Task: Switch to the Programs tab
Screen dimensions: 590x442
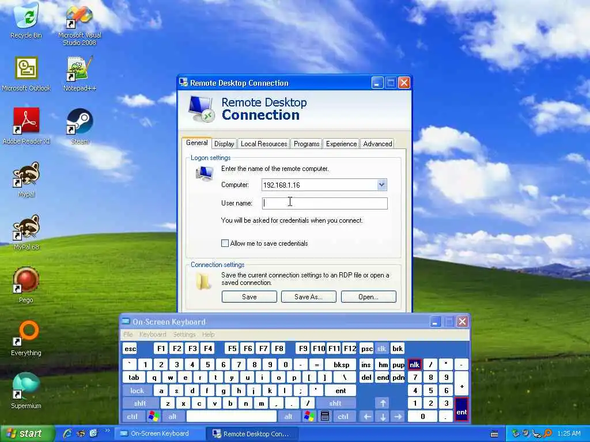Action: [307, 143]
